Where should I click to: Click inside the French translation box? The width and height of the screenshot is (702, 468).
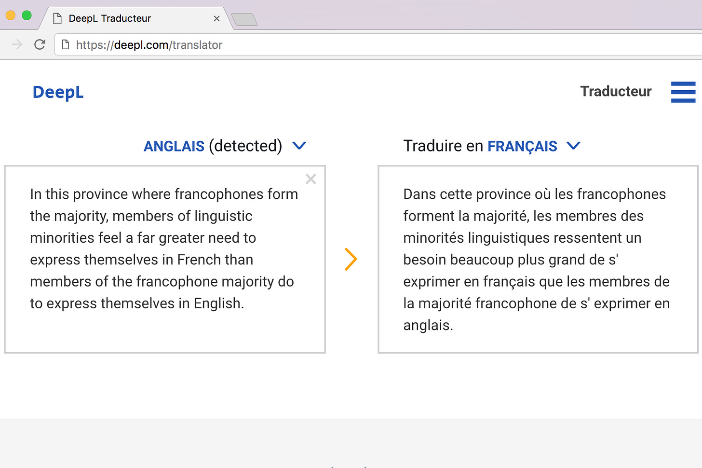538,259
